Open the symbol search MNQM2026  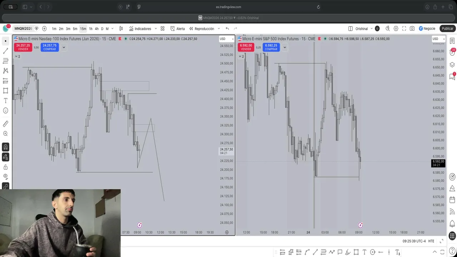(23, 29)
